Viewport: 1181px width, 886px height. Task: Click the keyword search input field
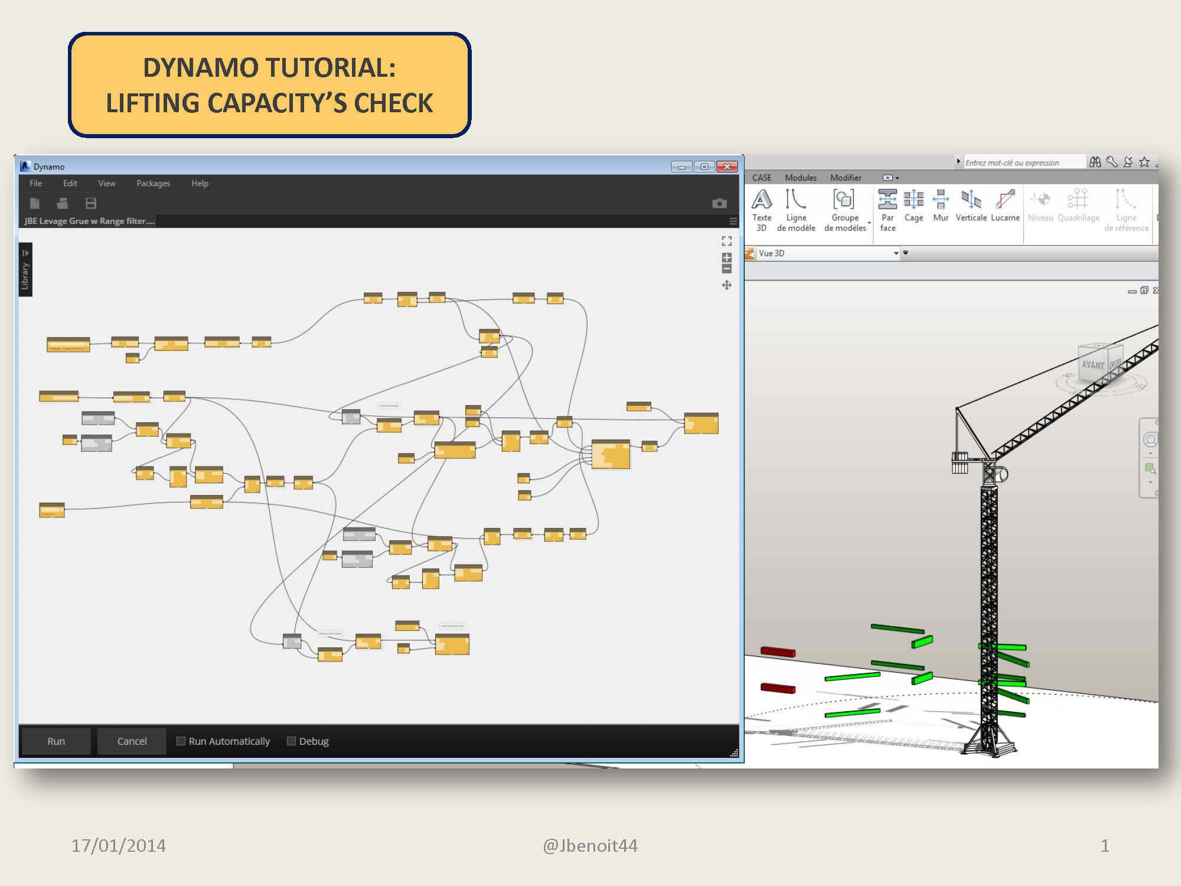(1024, 162)
